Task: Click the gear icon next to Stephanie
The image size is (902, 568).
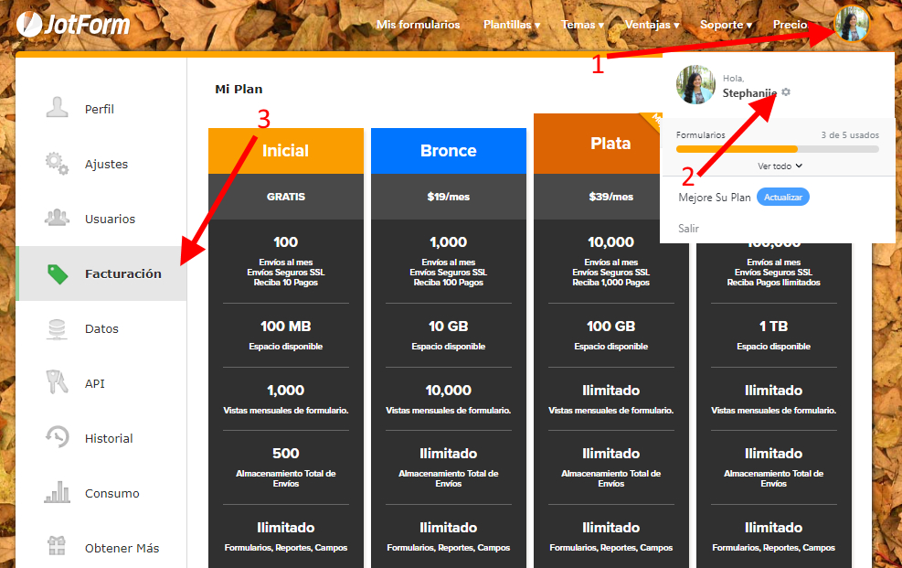Action: tap(786, 92)
